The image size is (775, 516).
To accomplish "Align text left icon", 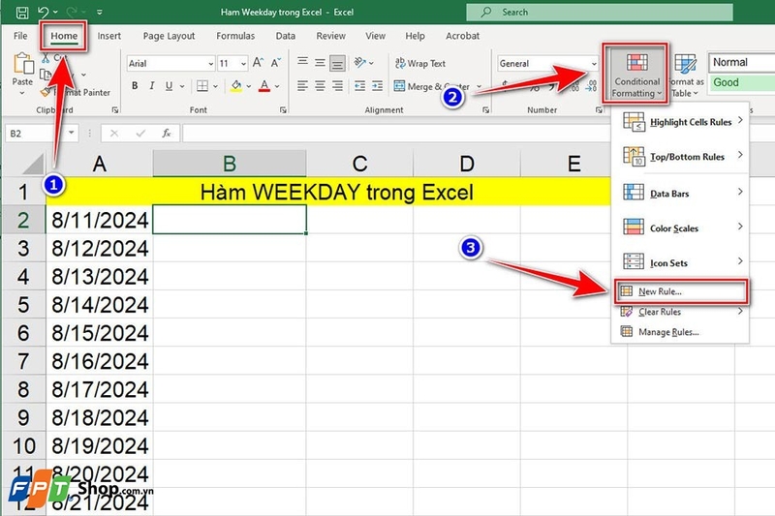I will (302, 86).
